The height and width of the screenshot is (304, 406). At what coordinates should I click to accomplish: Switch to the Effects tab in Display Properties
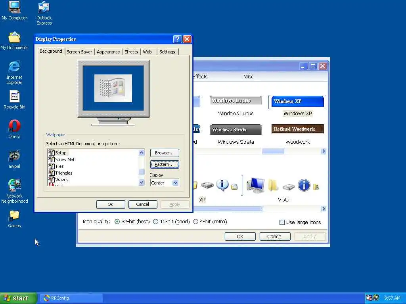[131, 52]
